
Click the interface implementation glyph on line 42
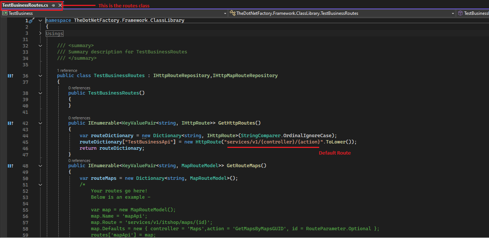click(x=10, y=123)
